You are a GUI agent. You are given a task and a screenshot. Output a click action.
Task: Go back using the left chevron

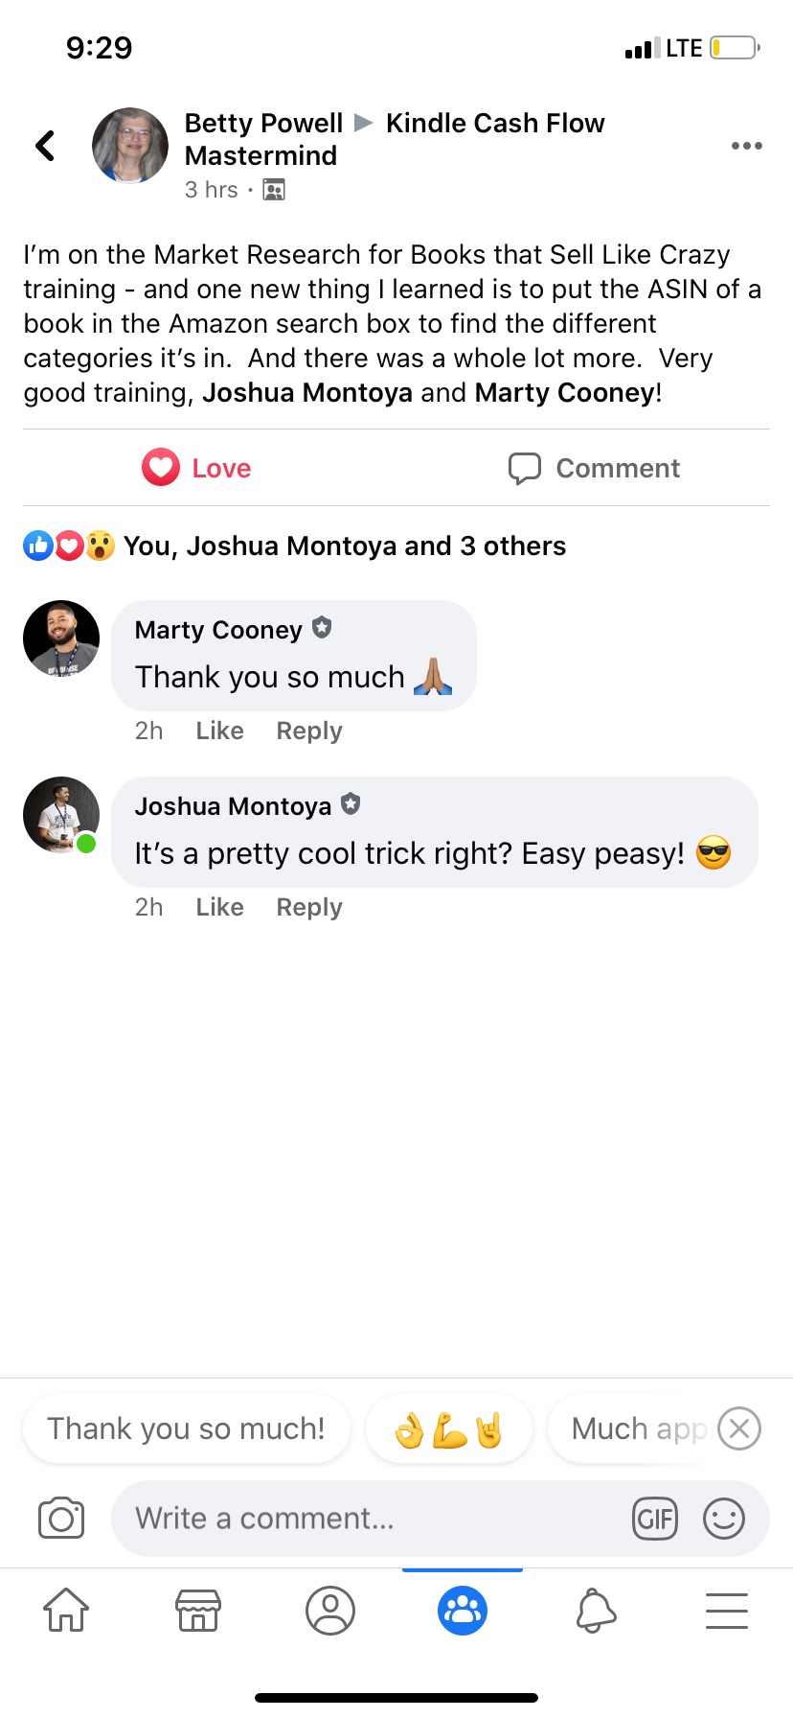pyautogui.click(x=45, y=146)
